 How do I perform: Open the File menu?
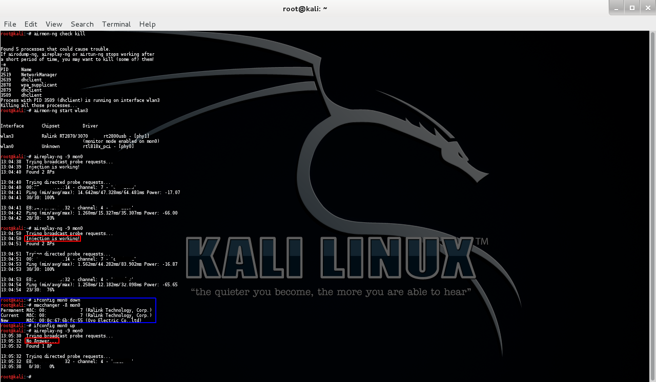pyautogui.click(x=10, y=24)
